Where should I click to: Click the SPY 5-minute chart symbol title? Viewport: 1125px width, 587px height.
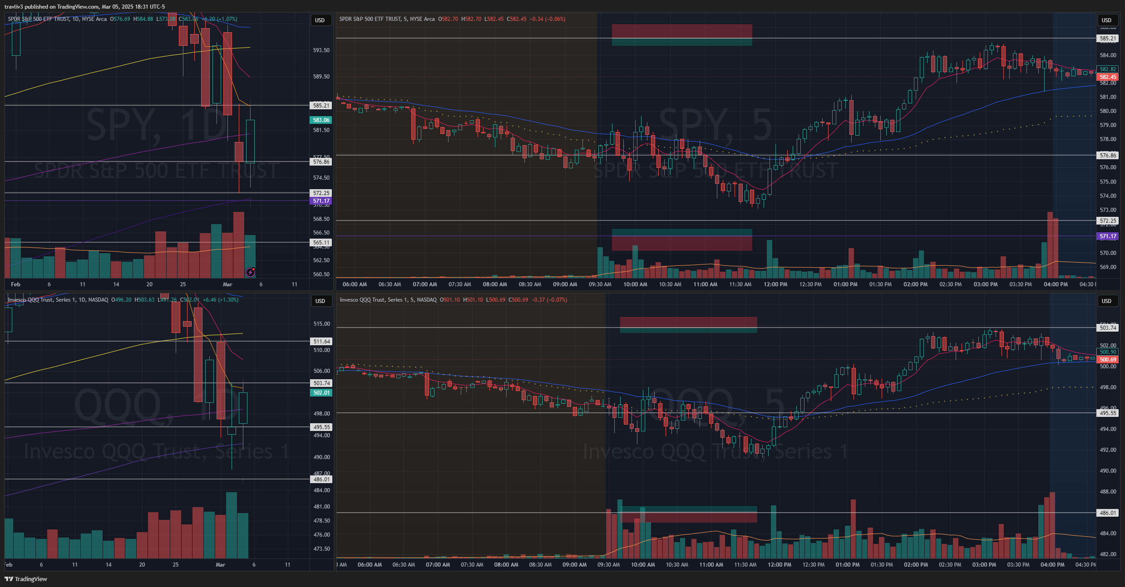tap(387, 19)
